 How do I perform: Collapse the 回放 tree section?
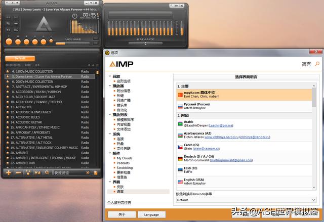(x=110, y=76)
